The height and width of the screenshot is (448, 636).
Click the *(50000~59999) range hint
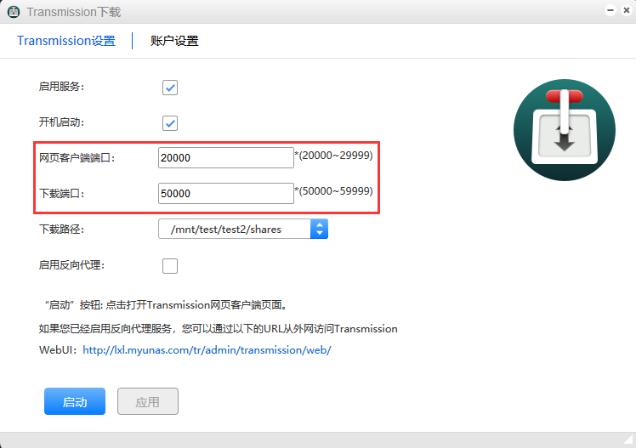tap(334, 191)
